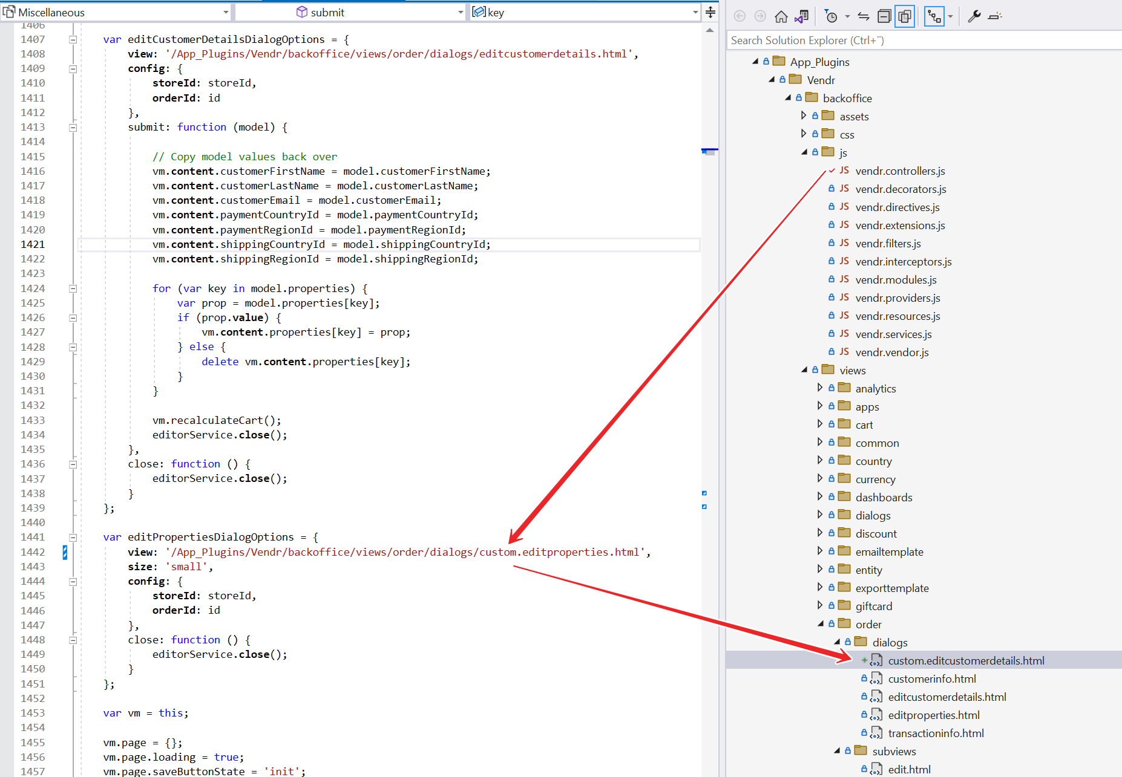
Task: Click the folder icon of currency
Action: point(844,478)
